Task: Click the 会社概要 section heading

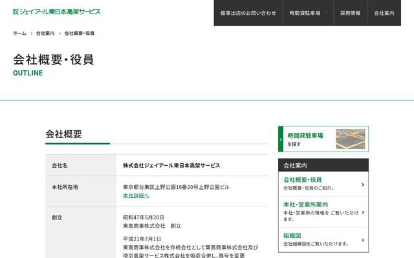Action: [x=63, y=134]
